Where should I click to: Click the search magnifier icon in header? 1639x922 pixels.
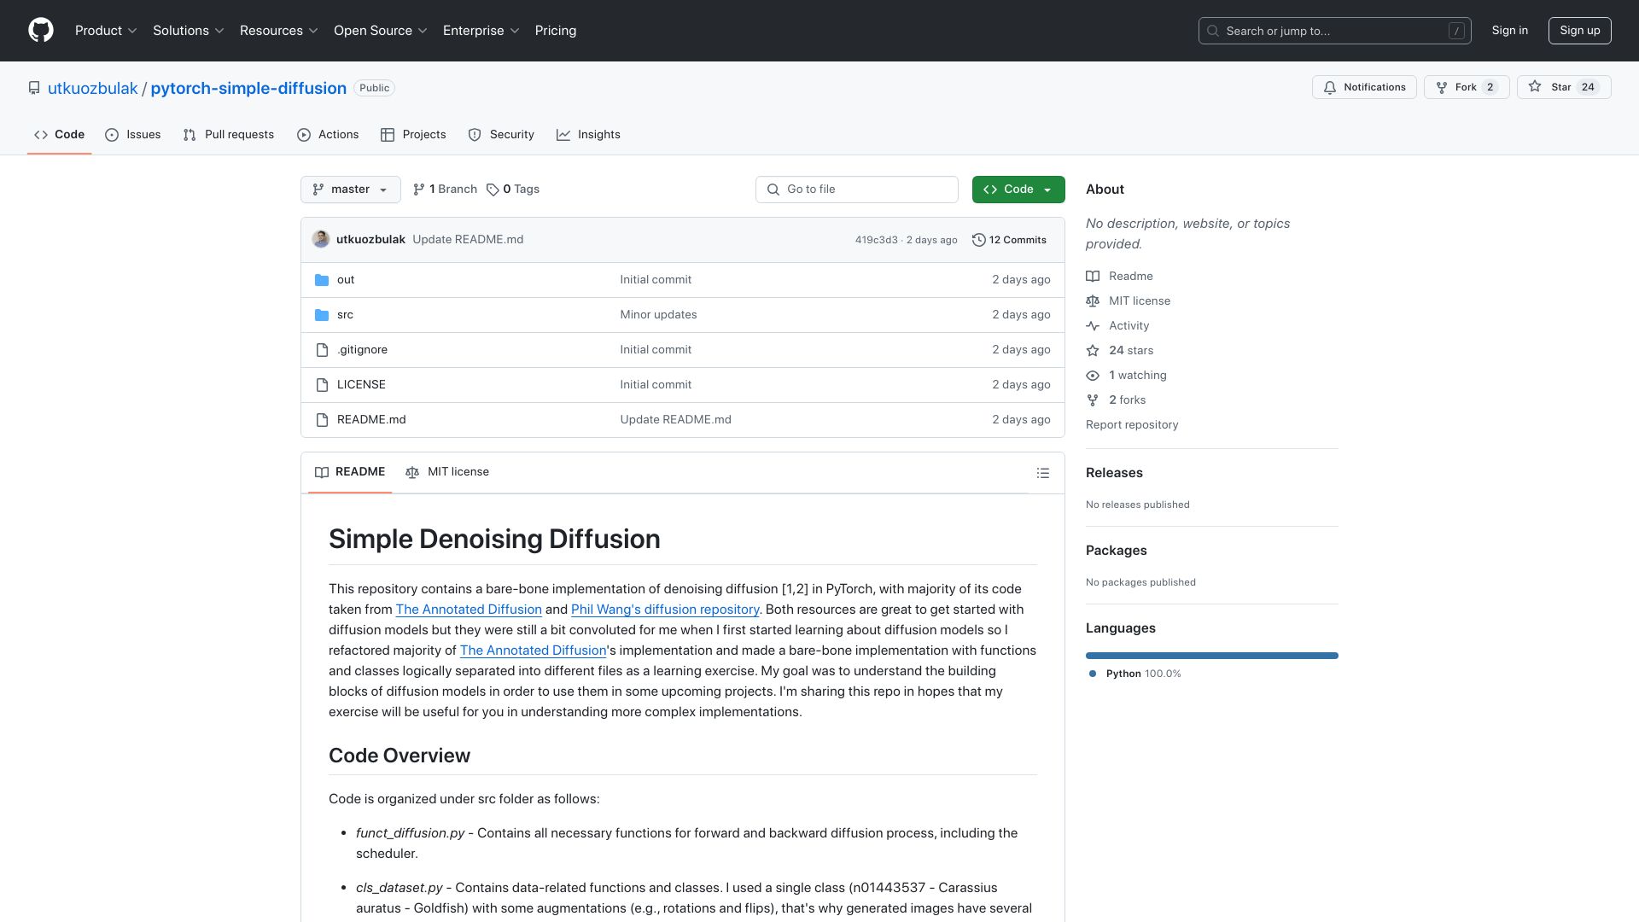click(1213, 31)
